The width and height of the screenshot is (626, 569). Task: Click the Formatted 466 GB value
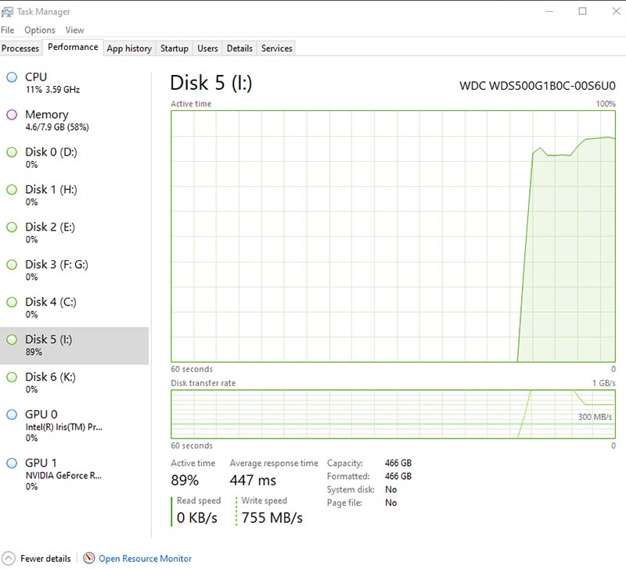point(398,476)
